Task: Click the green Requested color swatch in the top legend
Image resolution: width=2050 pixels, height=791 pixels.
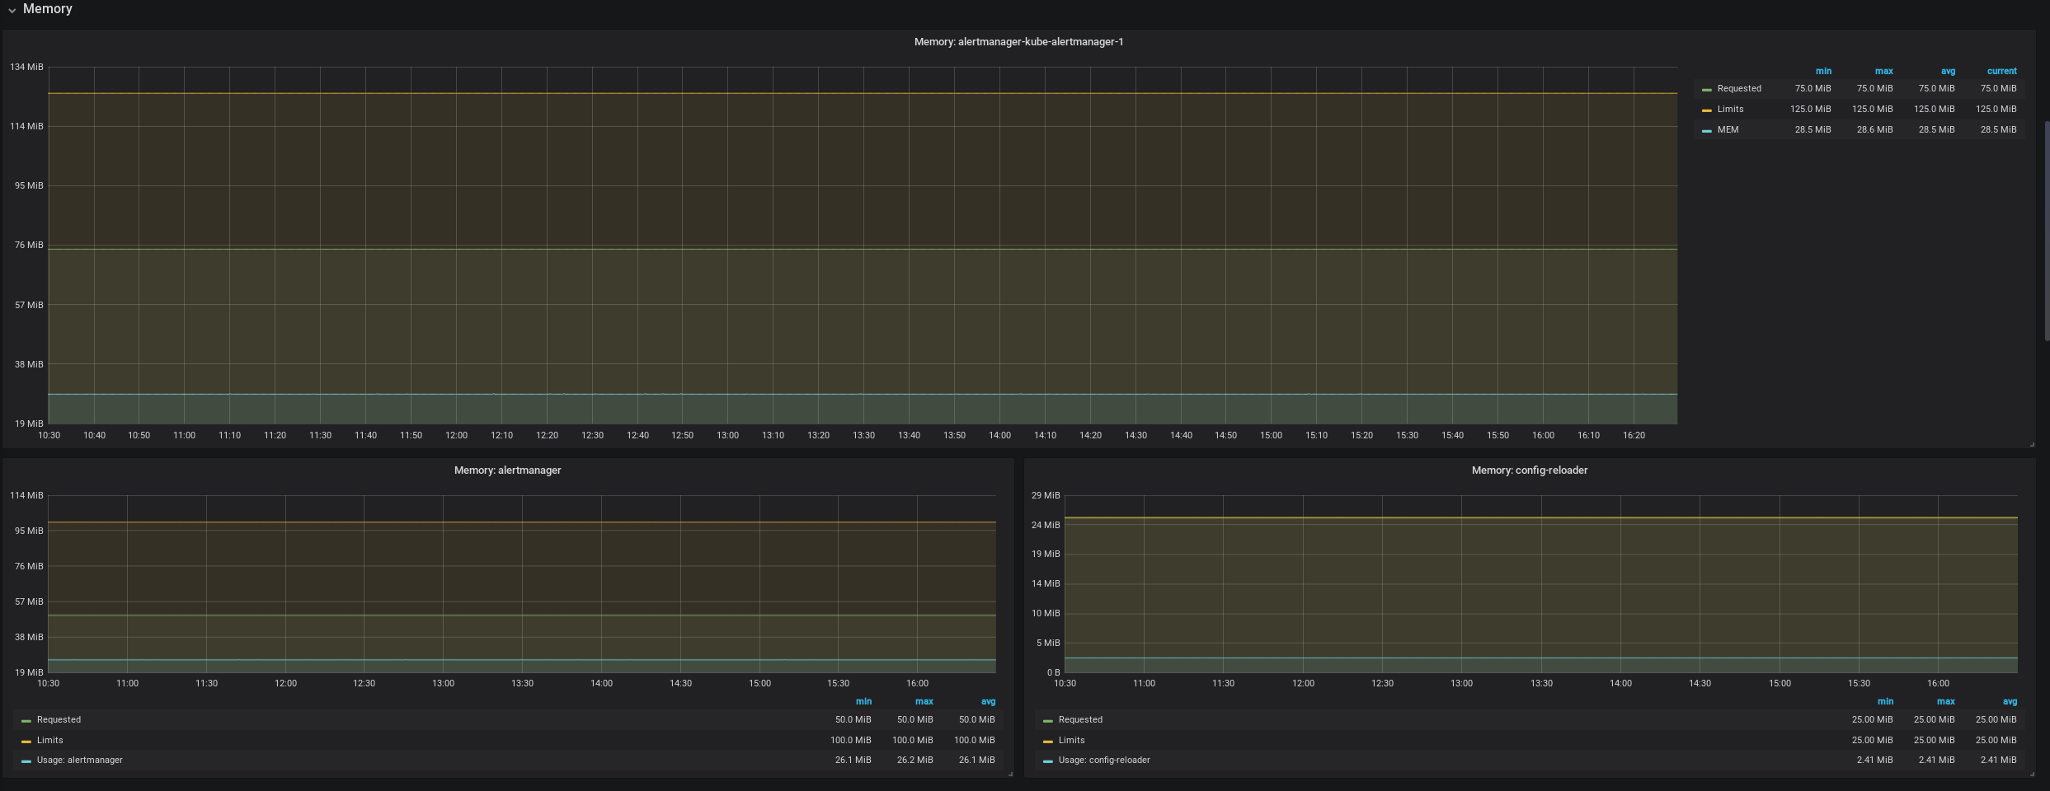Action: [x=1706, y=89]
